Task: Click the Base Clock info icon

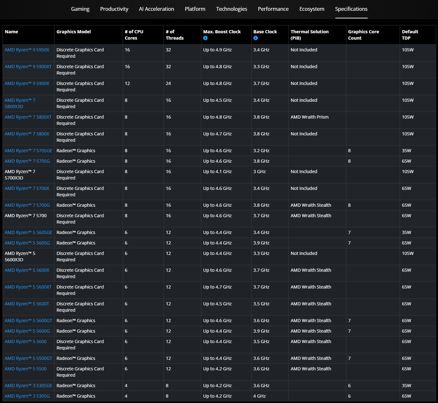Action: pos(255,38)
